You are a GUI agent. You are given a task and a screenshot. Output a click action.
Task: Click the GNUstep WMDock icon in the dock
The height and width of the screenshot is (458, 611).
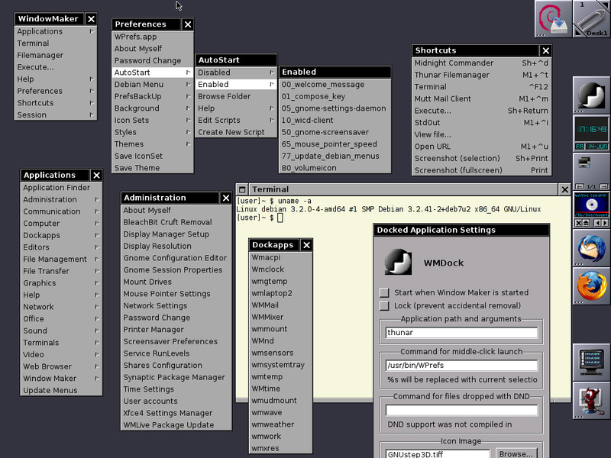(x=591, y=95)
